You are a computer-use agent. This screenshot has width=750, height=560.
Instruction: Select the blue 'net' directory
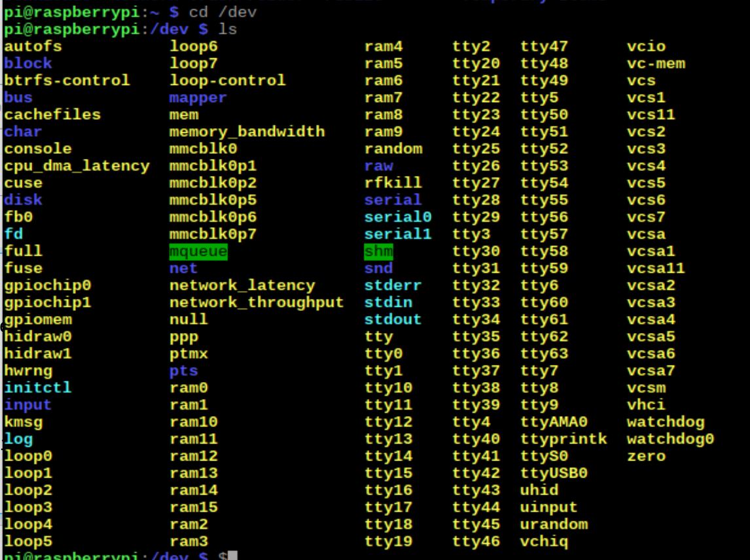coord(183,268)
